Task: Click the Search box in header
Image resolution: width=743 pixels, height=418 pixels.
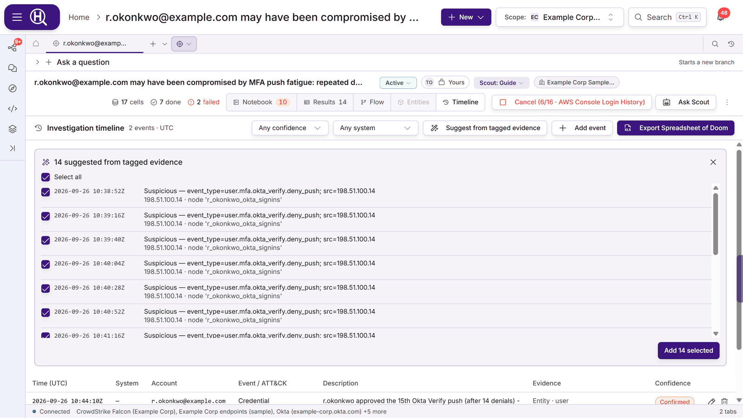Action: tap(667, 17)
